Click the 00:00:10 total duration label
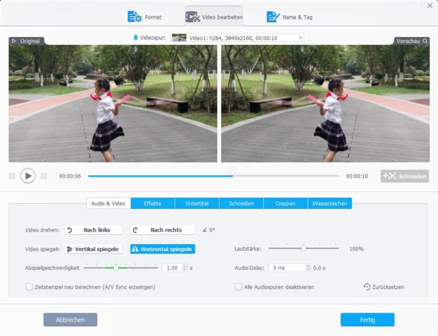This screenshot has height=336, width=438. pos(357,176)
